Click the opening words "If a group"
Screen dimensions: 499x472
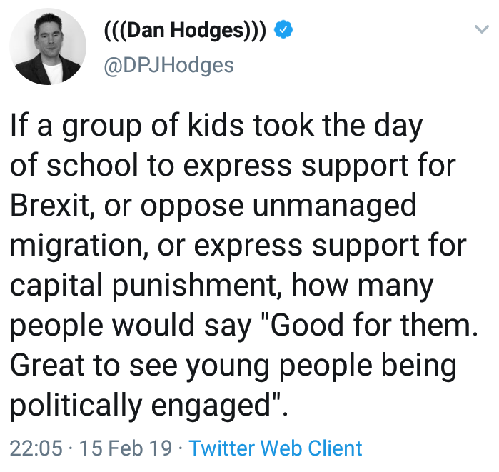[76, 126]
